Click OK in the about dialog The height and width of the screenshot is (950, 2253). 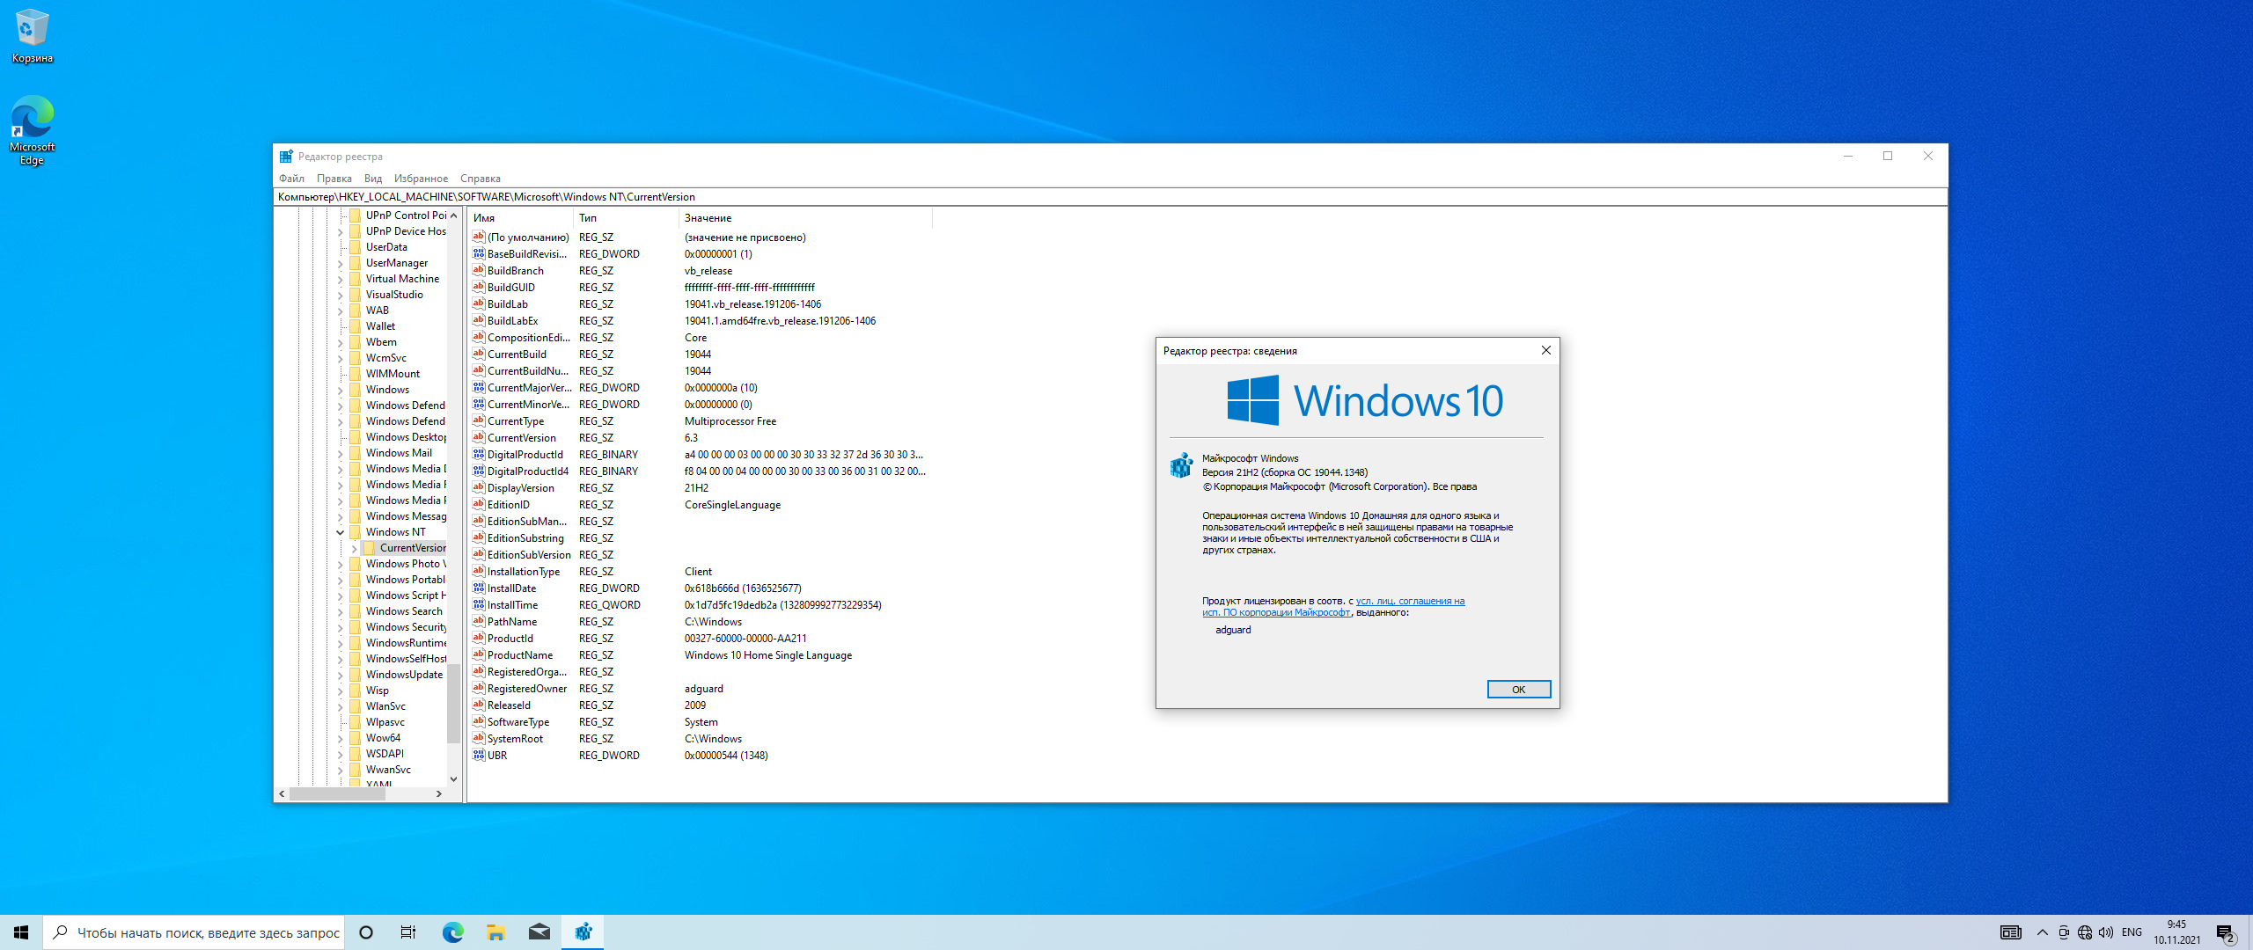click(x=1518, y=690)
